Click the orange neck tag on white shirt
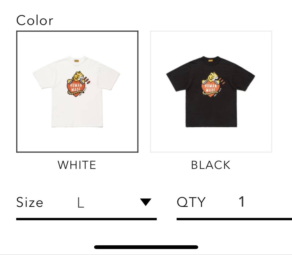This screenshot has width=292, height=255. click(x=77, y=61)
